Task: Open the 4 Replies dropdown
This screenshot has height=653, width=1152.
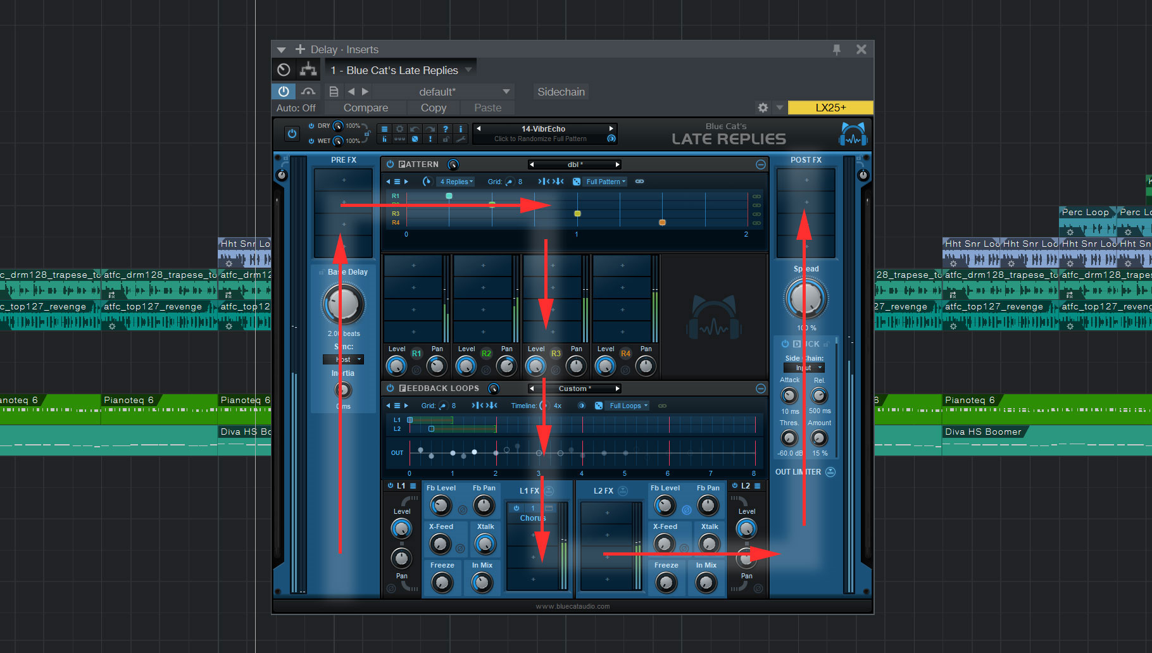Action: [456, 182]
